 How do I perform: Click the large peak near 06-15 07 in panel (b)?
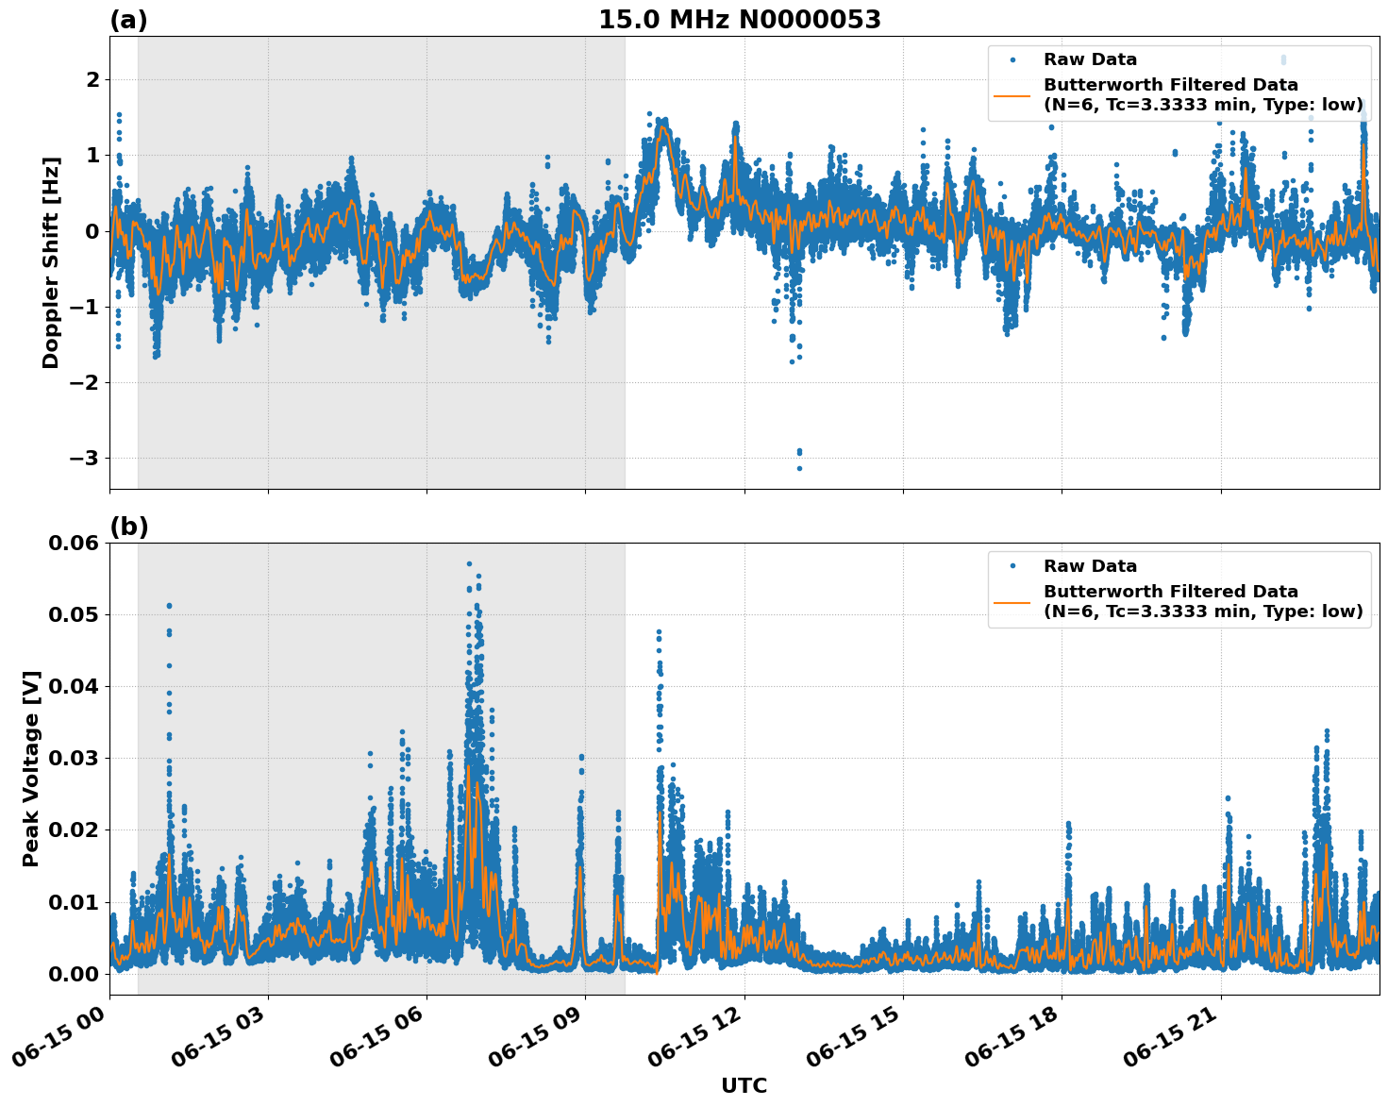pos(471,566)
